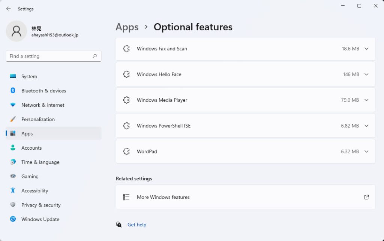Click the Apps breadcrumb link
Image resolution: width=384 pixels, height=241 pixels.
pyautogui.click(x=127, y=27)
